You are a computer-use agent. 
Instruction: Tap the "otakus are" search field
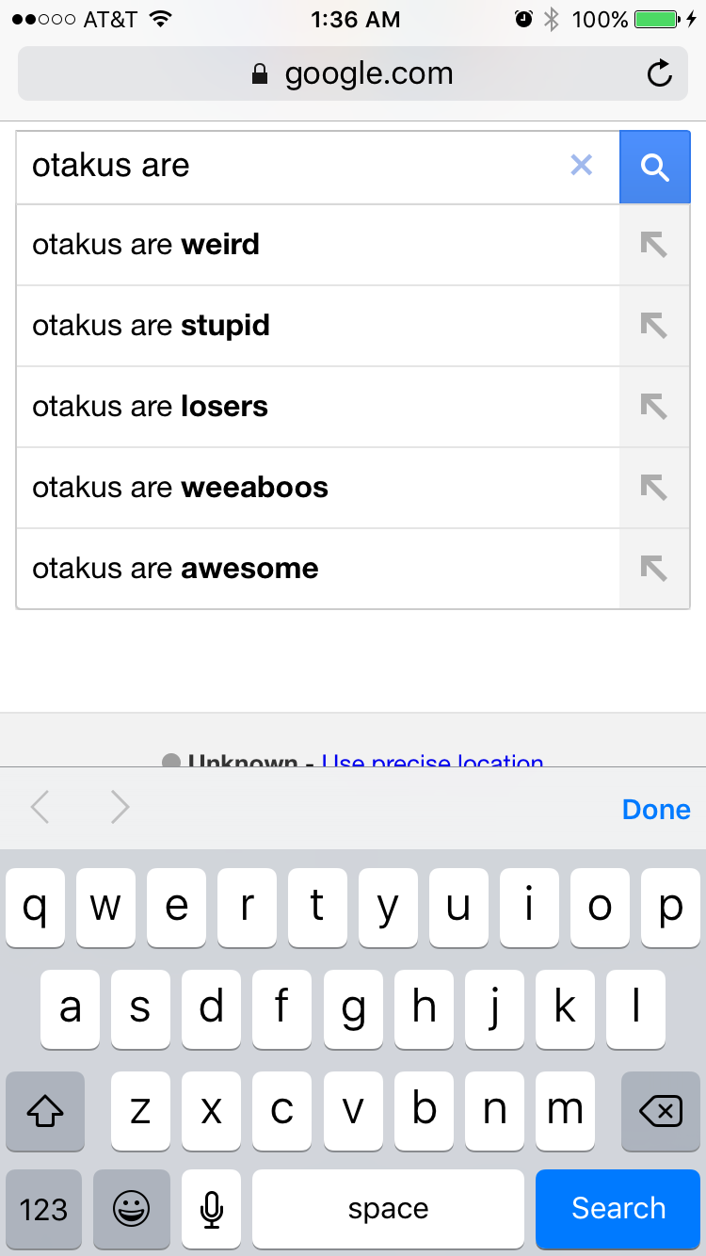(x=292, y=166)
